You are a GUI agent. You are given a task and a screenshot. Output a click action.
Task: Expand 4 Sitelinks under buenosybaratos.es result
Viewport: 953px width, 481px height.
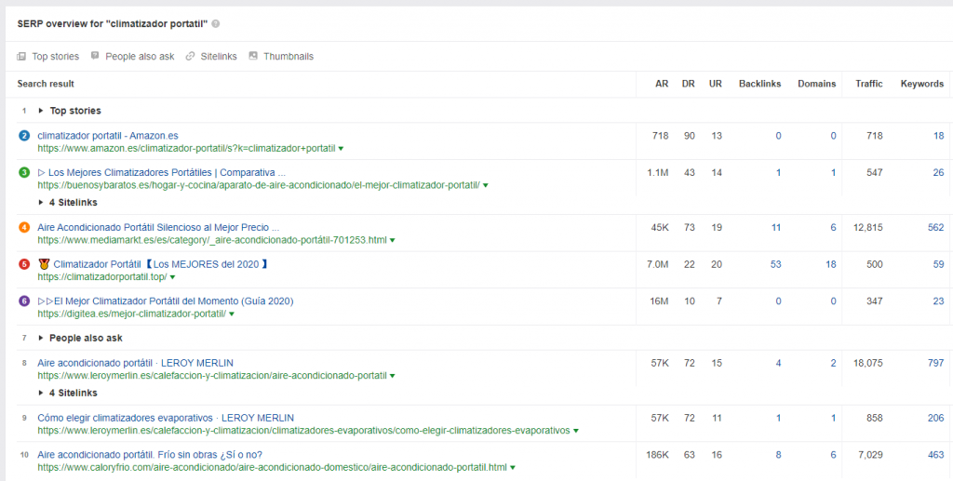(41, 203)
